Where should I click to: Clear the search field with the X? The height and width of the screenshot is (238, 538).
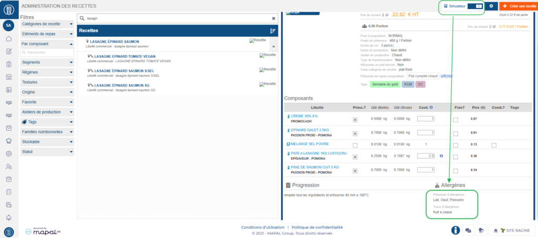pyautogui.click(x=273, y=18)
